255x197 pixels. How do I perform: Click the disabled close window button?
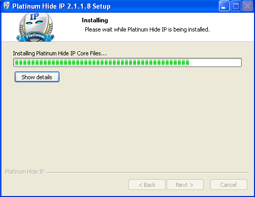[247, 6]
